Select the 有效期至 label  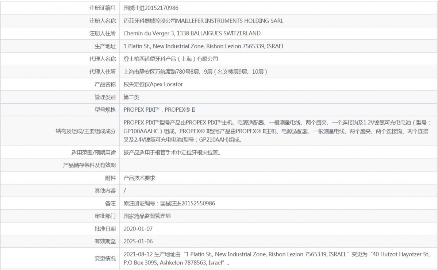[105, 241]
